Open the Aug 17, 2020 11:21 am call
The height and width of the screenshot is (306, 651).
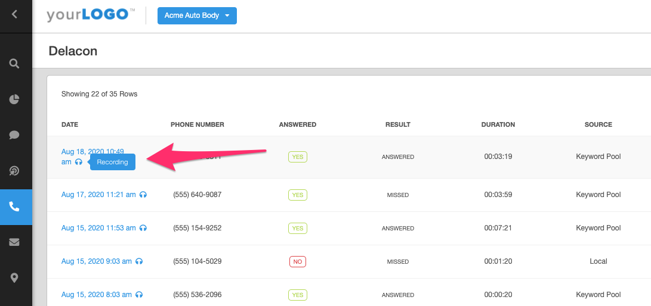98,195
